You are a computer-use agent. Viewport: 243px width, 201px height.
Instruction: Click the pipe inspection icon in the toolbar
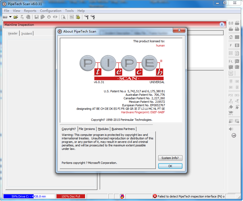[x=5, y=17]
